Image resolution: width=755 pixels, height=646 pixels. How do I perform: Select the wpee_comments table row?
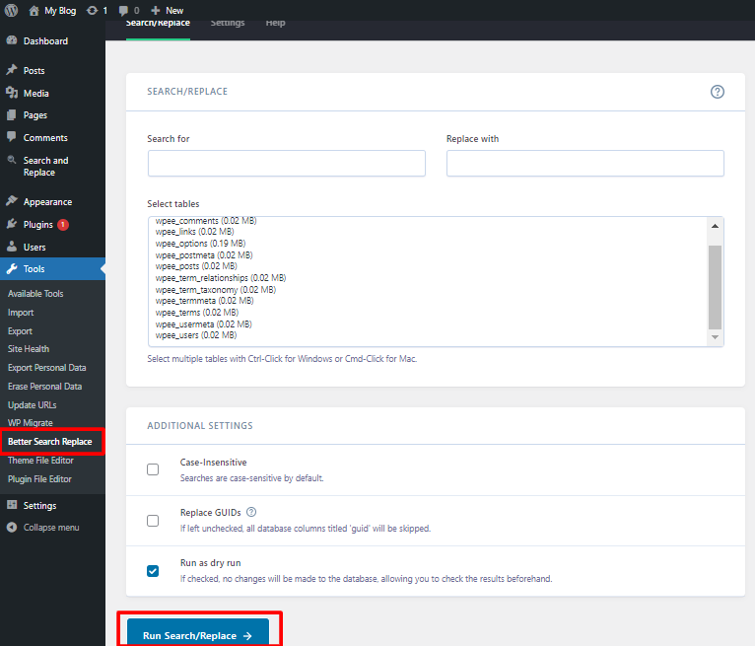coord(206,221)
